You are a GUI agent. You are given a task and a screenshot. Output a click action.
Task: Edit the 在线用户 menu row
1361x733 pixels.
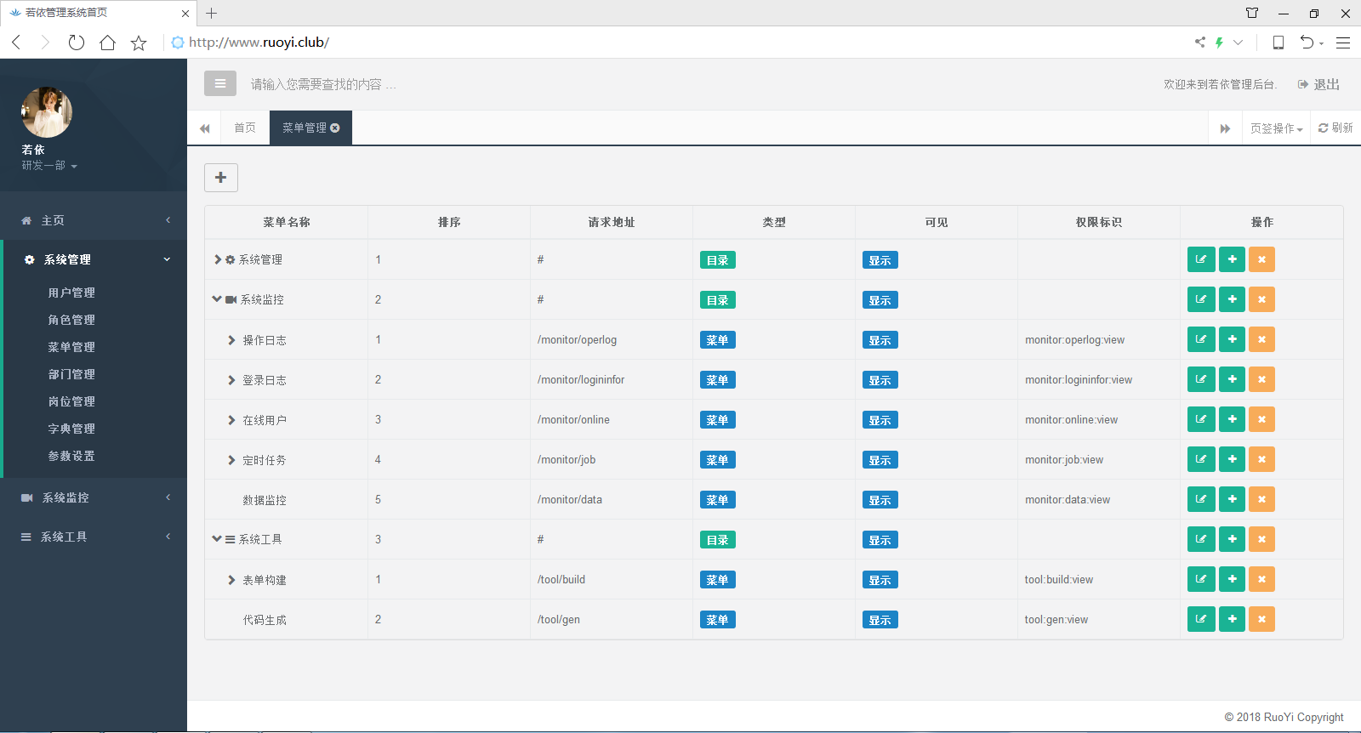pos(1201,419)
